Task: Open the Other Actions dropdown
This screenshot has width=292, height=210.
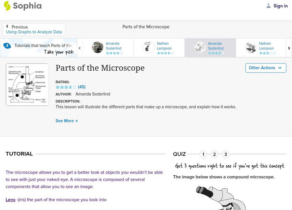Action: [x=265, y=68]
